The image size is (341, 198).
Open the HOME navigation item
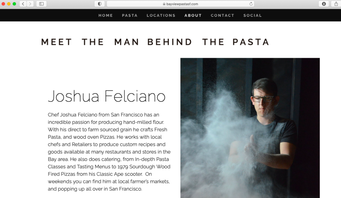[106, 15]
